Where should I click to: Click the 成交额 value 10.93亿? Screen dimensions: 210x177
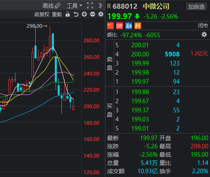[x=147, y=171]
